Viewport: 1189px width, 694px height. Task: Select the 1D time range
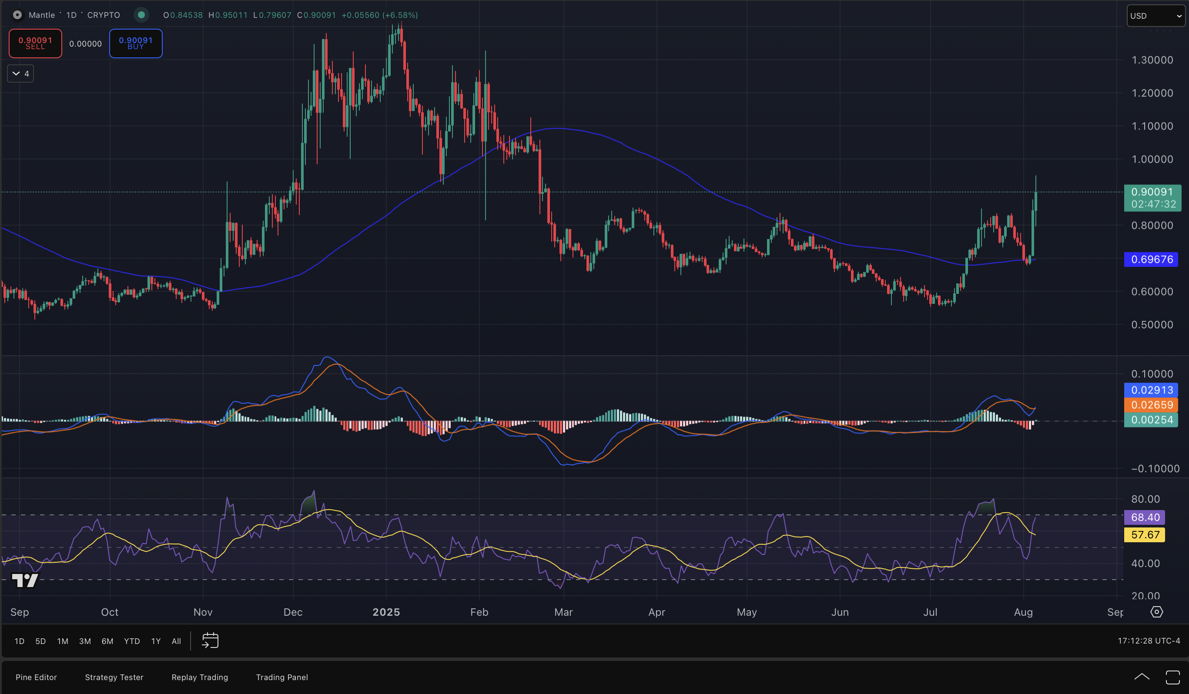point(19,641)
